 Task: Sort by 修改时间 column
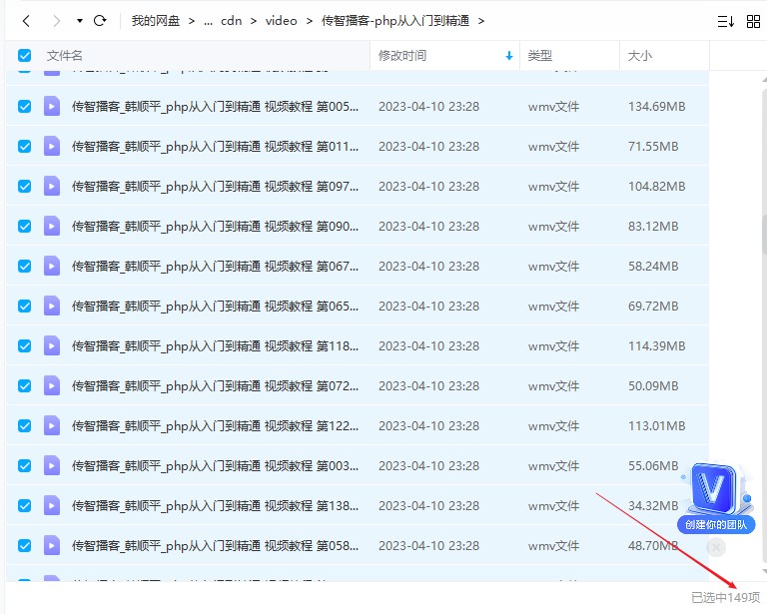402,56
